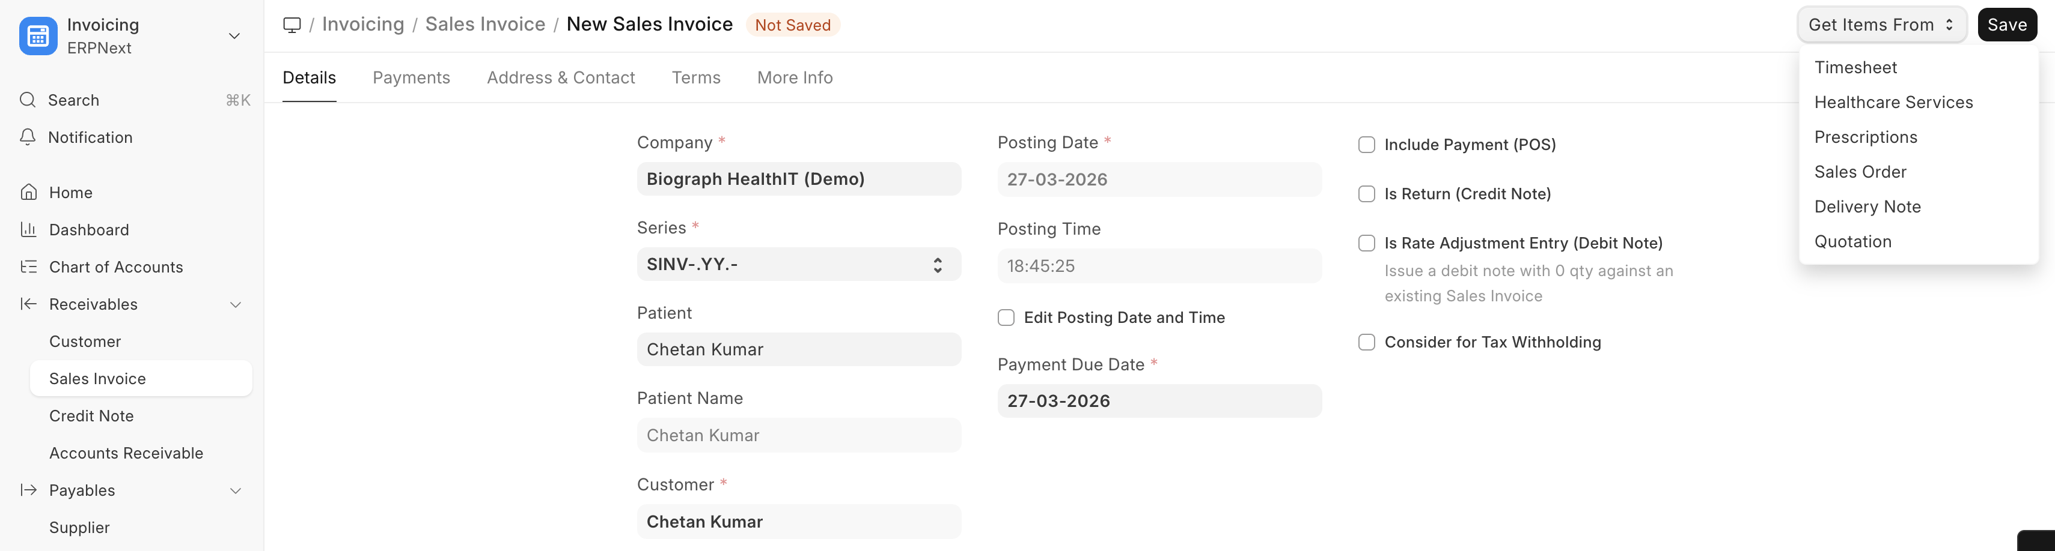Screen dimensions: 2055x551
Task: Select Healthcare Services from Get Items From menu
Action: 1893,102
